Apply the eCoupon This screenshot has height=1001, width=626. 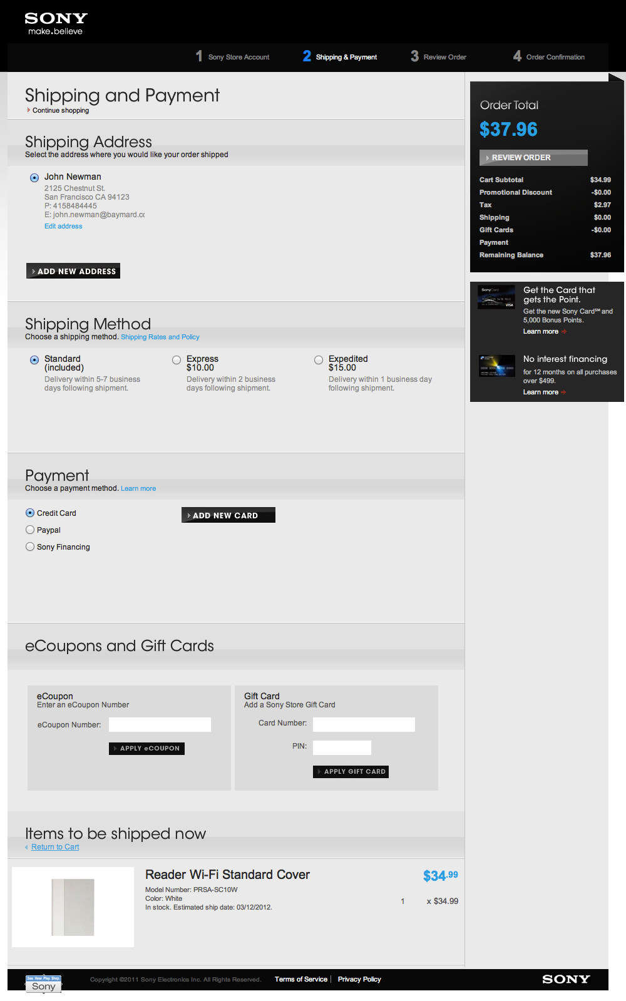click(x=146, y=748)
